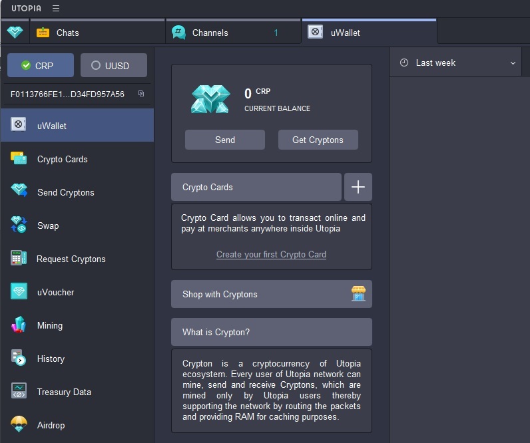Image resolution: width=530 pixels, height=443 pixels.
Task: Click the Send Cryptons diamond icon
Action: click(19, 190)
